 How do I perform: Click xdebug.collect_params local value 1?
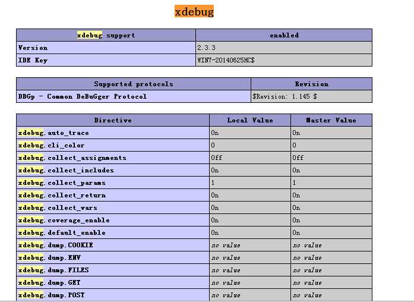250,183
